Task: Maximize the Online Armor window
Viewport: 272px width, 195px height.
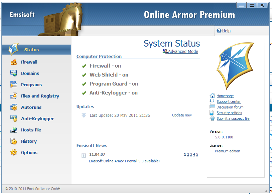Action: pos(252,5)
